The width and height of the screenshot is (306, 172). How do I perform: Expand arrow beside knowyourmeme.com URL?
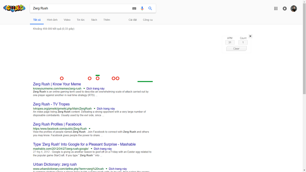point(84,89)
